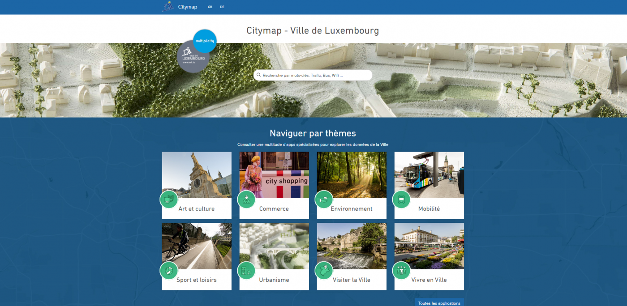
Task: Click the Environnement forest photo
Action: click(352, 175)
